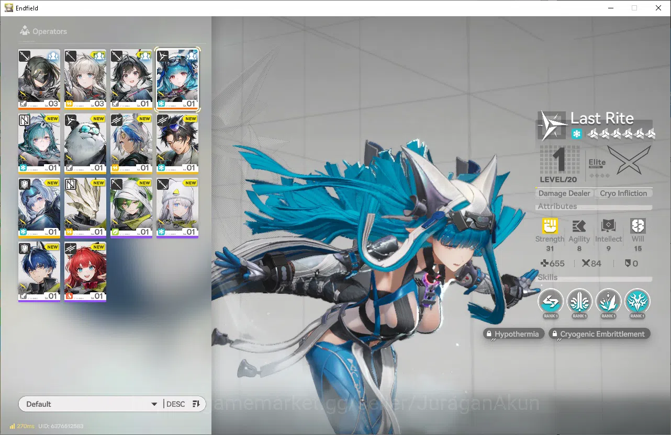Open the second skill icon in Skills row
Screen dimensions: 671x435
(x=579, y=301)
